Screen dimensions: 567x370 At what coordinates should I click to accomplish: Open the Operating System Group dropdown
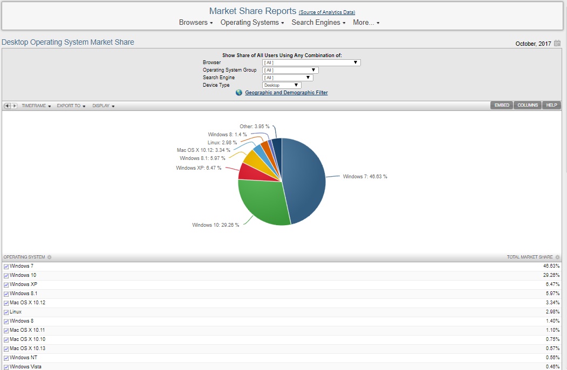click(x=290, y=70)
